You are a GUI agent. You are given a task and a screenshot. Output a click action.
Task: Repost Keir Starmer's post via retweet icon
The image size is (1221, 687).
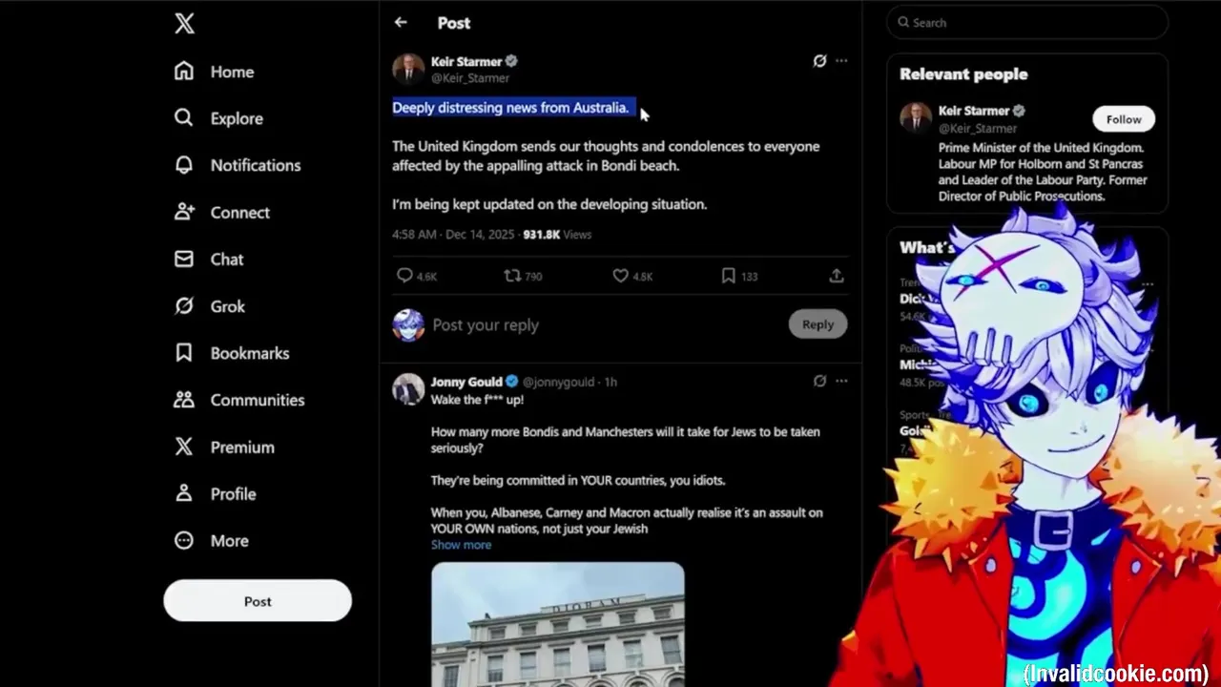[x=512, y=276]
